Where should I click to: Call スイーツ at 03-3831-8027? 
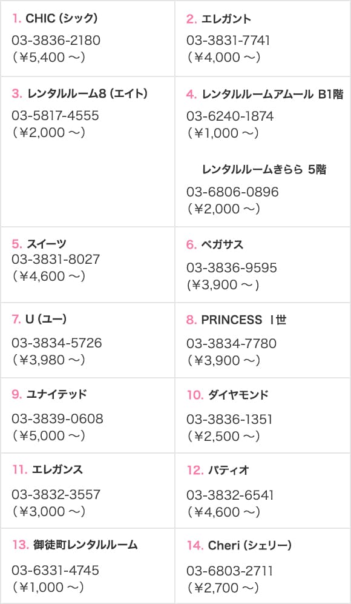[56, 259]
